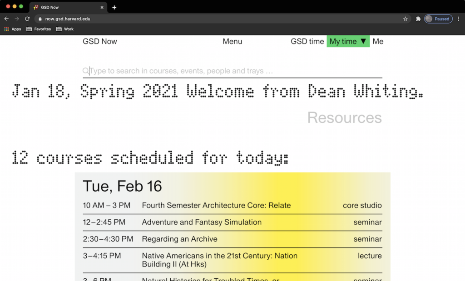
Task: Click the "12–2:45 PM" time entry
Action: coord(104,222)
